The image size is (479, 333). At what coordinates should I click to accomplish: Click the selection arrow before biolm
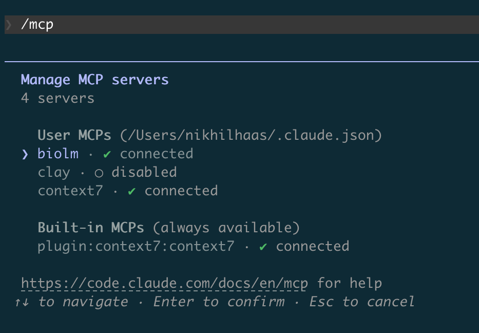[x=25, y=154]
